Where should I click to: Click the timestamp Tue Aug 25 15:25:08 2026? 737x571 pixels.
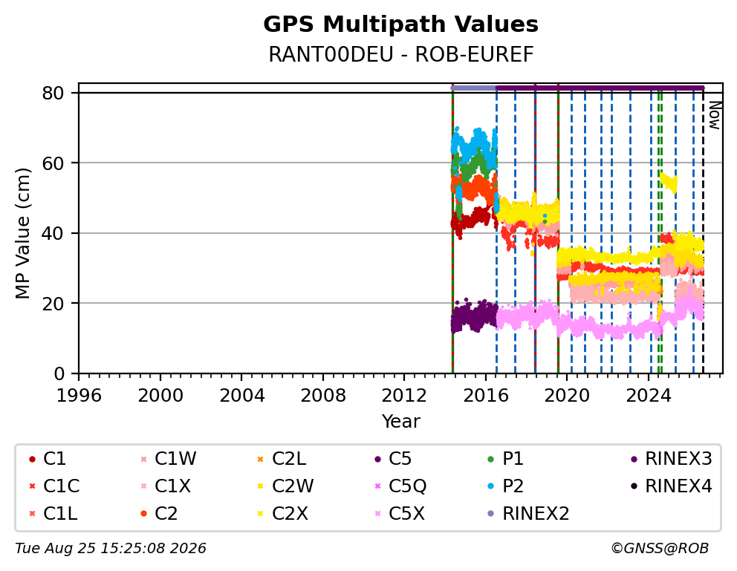(x=111, y=549)
